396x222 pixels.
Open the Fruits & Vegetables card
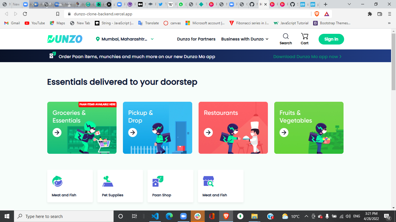(x=309, y=128)
